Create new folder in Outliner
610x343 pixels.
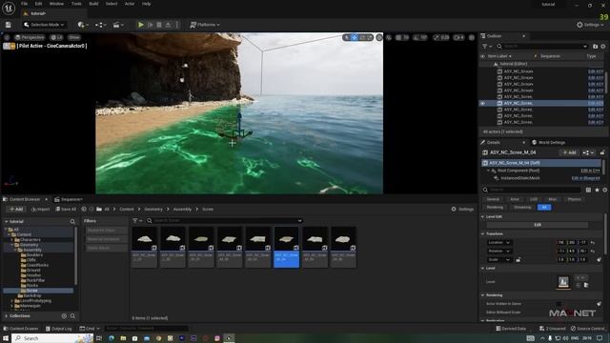click(595, 47)
